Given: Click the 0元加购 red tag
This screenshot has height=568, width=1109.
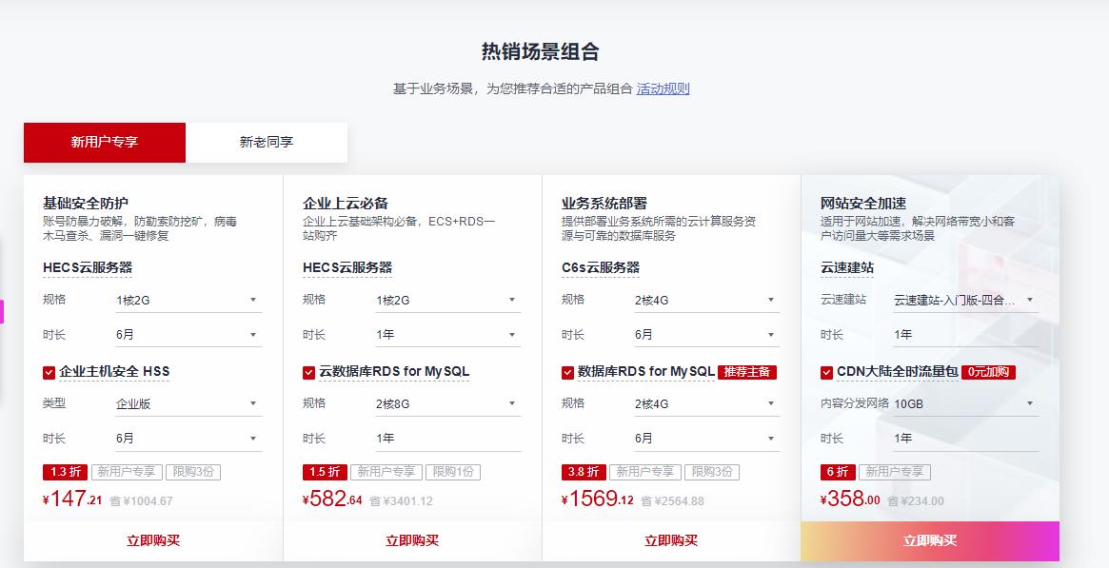Looking at the screenshot, I should click(x=988, y=372).
